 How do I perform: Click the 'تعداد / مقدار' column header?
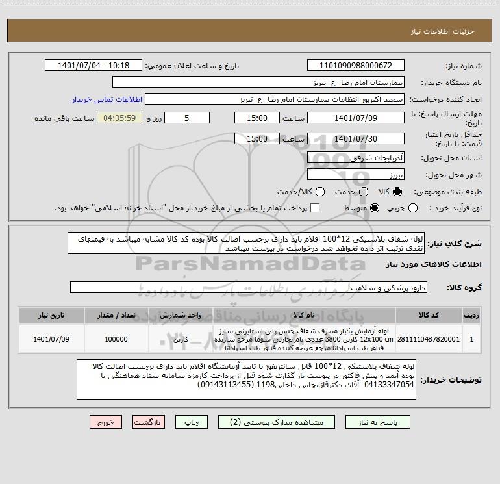116,315
